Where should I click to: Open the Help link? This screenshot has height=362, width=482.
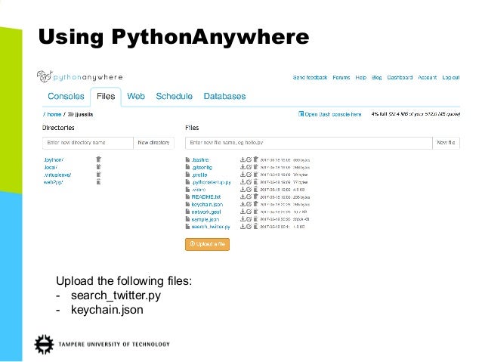click(x=361, y=78)
